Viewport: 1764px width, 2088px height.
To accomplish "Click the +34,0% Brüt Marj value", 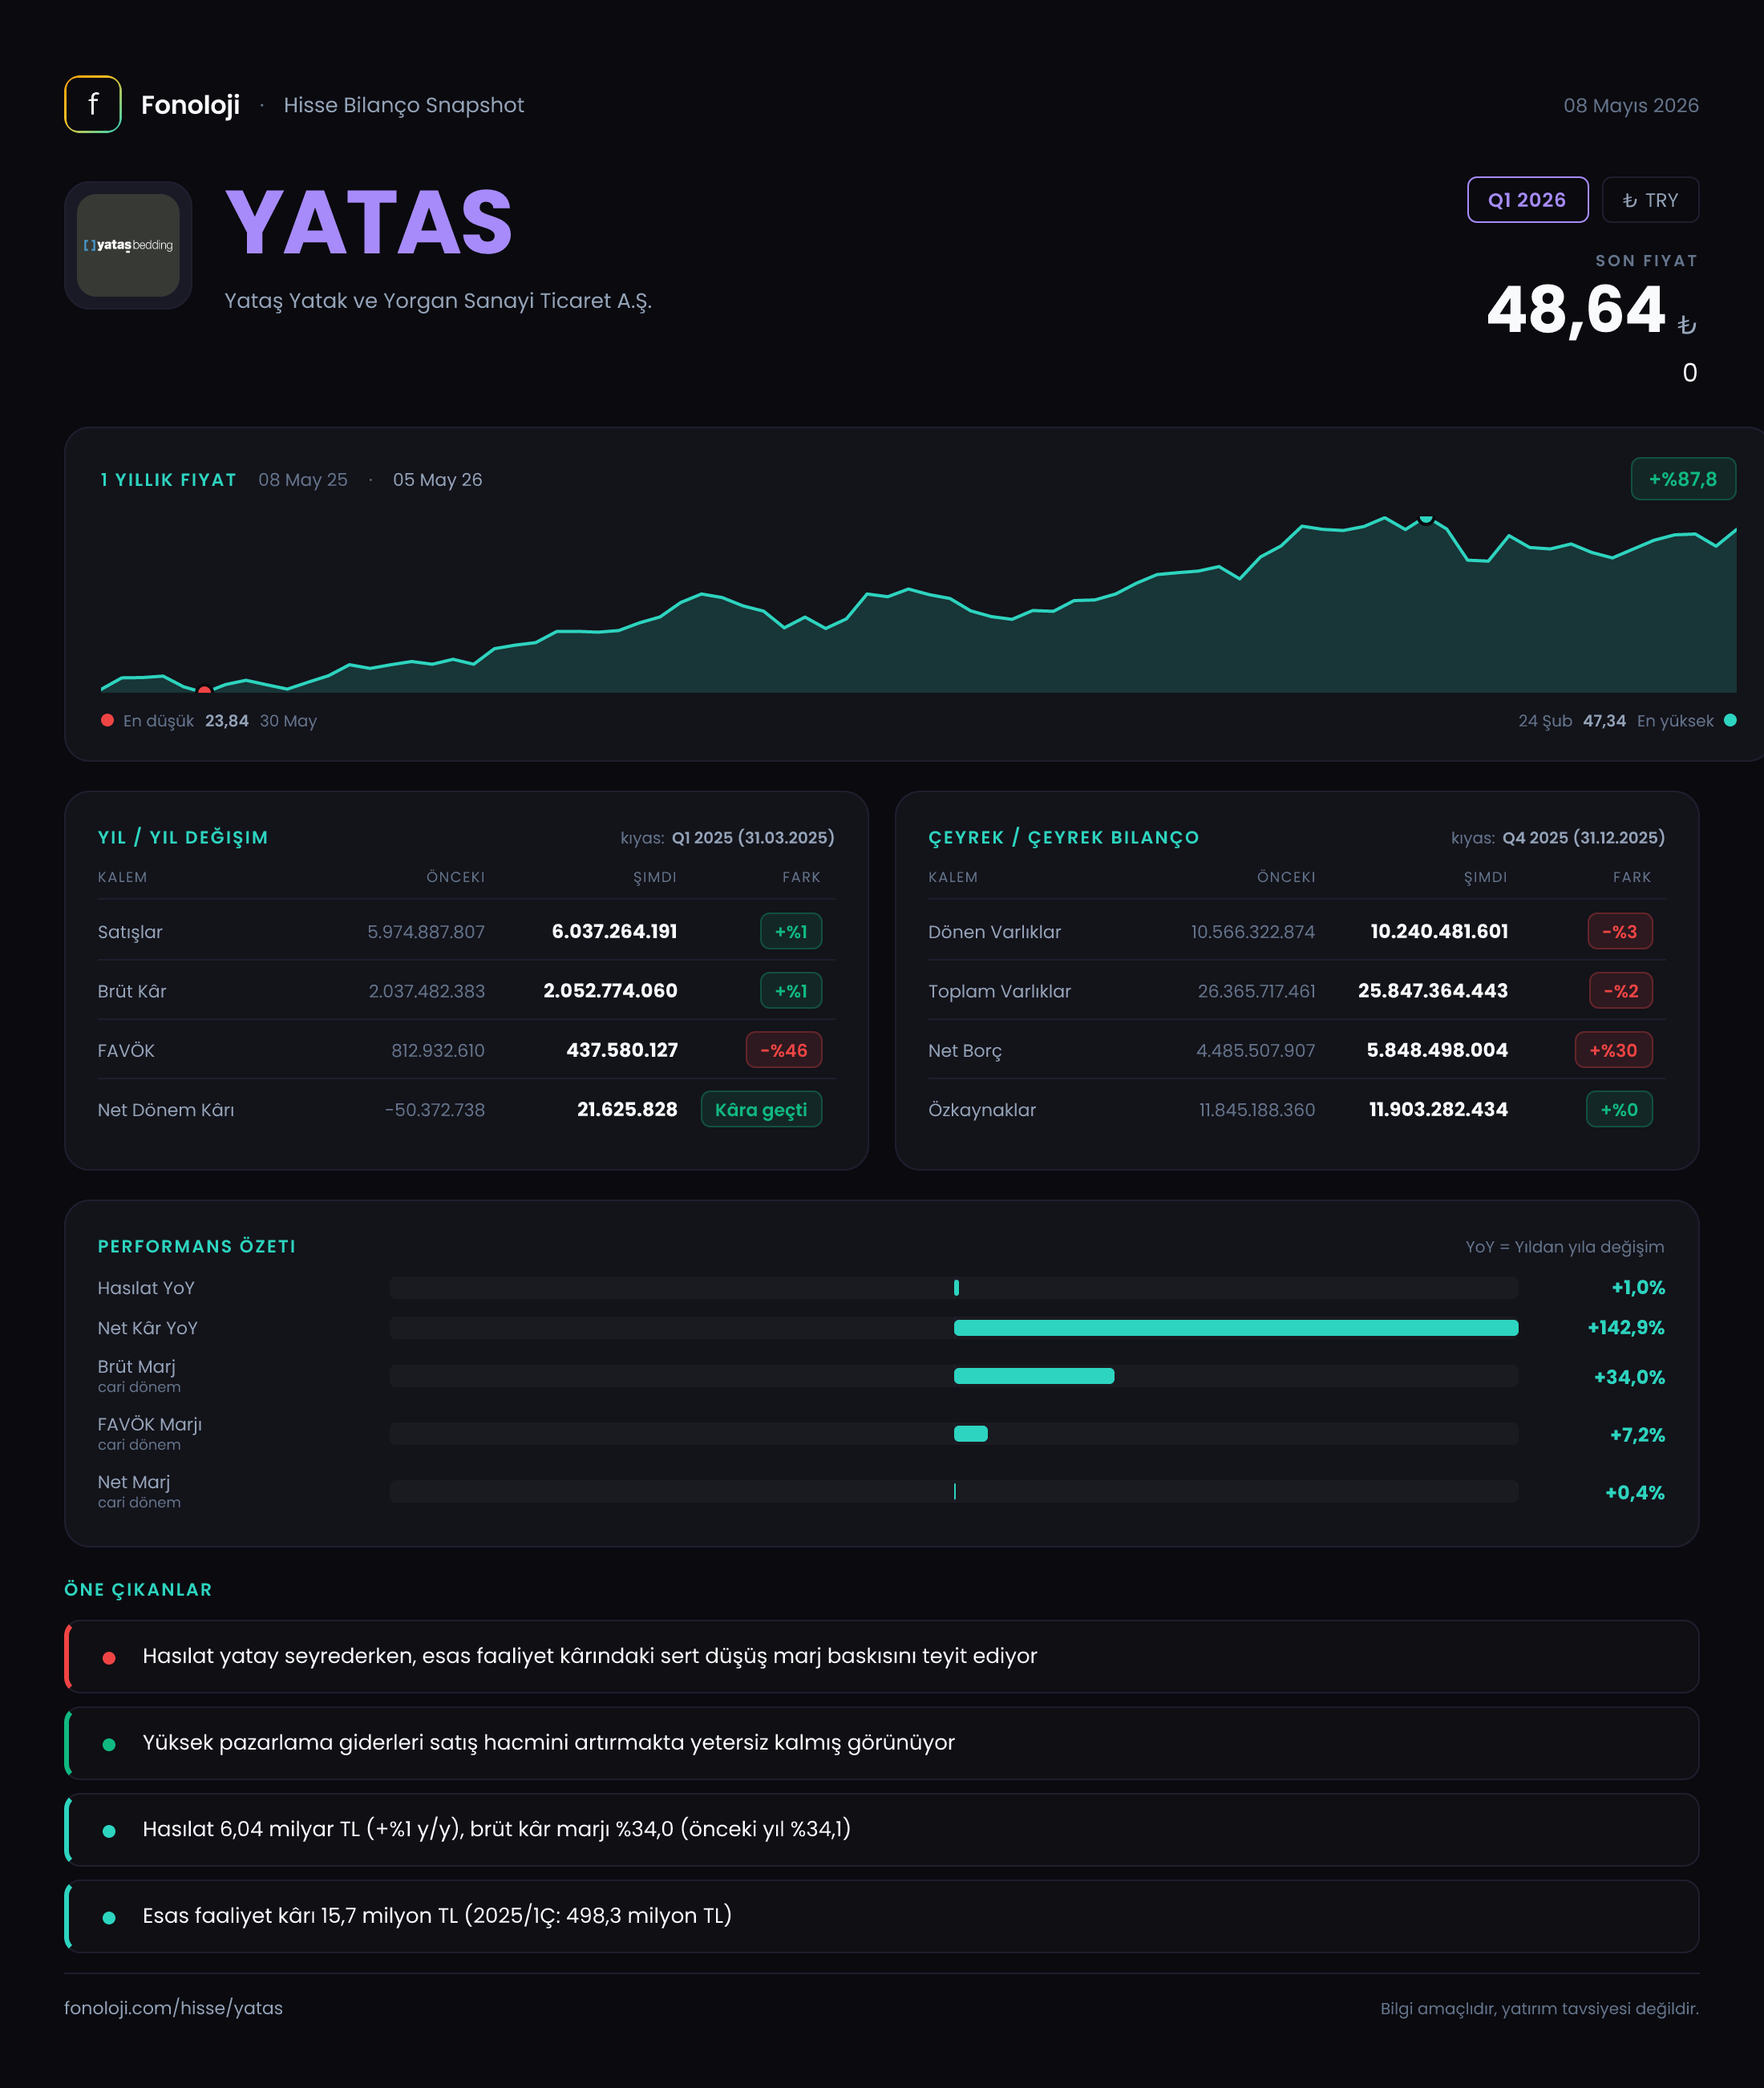I will 1629,1377.
